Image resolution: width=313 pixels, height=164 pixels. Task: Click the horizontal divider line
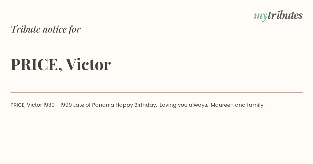156,92
